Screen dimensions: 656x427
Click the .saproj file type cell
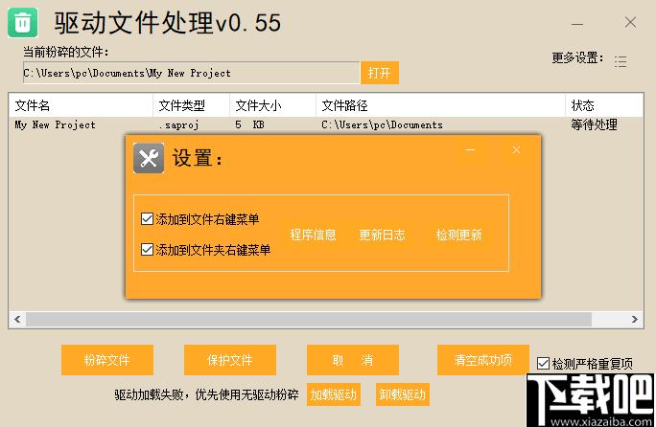pyautogui.click(x=178, y=124)
